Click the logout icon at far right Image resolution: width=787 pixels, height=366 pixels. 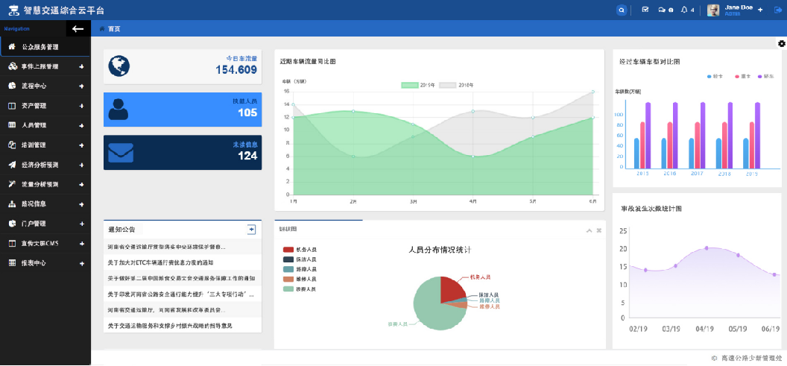pos(779,10)
